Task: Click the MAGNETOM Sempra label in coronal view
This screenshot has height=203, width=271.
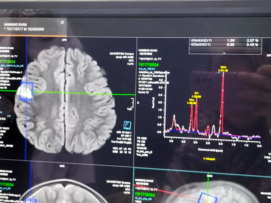Action: (118, 182)
